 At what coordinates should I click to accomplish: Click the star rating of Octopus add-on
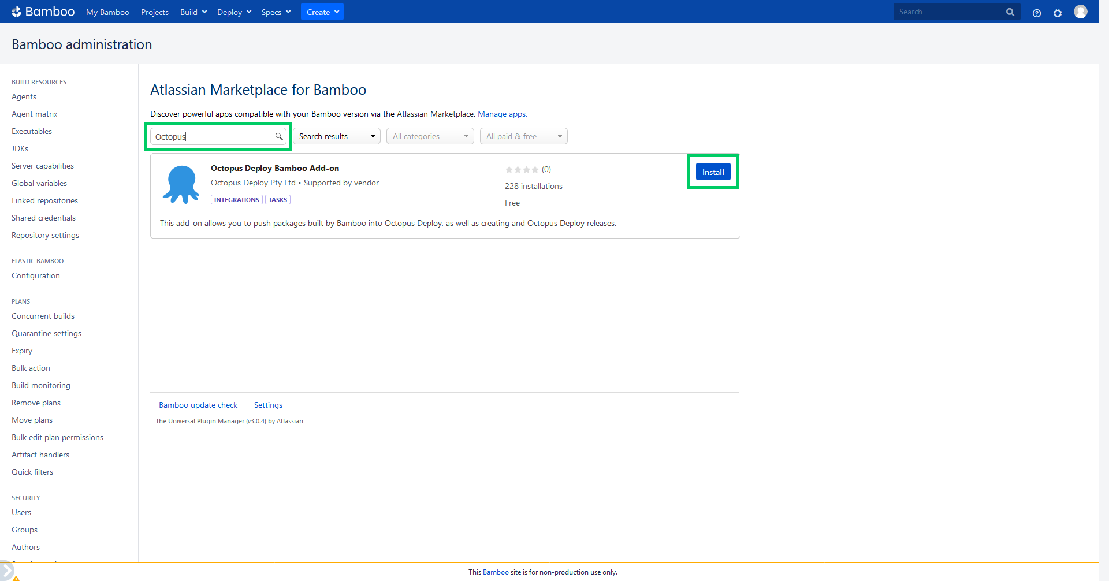pyautogui.click(x=522, y=169)
